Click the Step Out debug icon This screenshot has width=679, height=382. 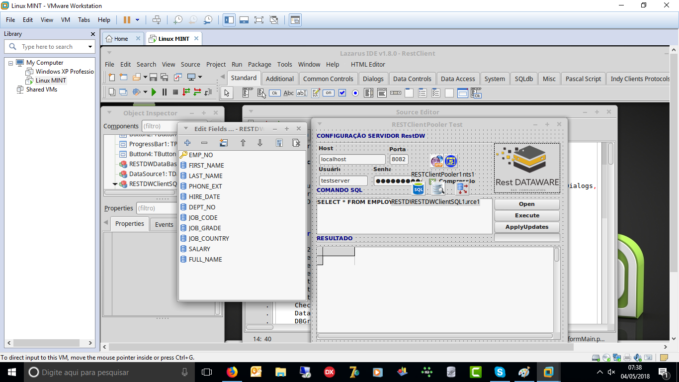tap(208, 92)
